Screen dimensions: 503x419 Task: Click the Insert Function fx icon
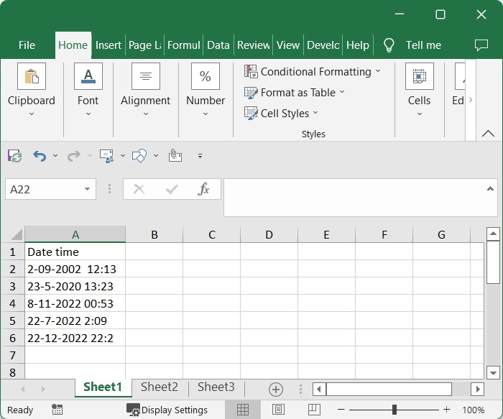[203, 189]
